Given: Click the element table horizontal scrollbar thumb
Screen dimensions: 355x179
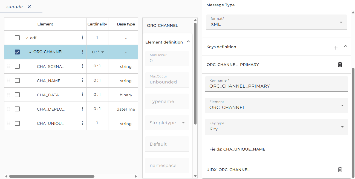Looking at the screenshot, I should (x=52, y=177).
